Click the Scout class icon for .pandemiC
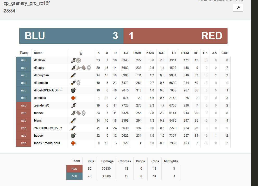 (x=73, y=105)
